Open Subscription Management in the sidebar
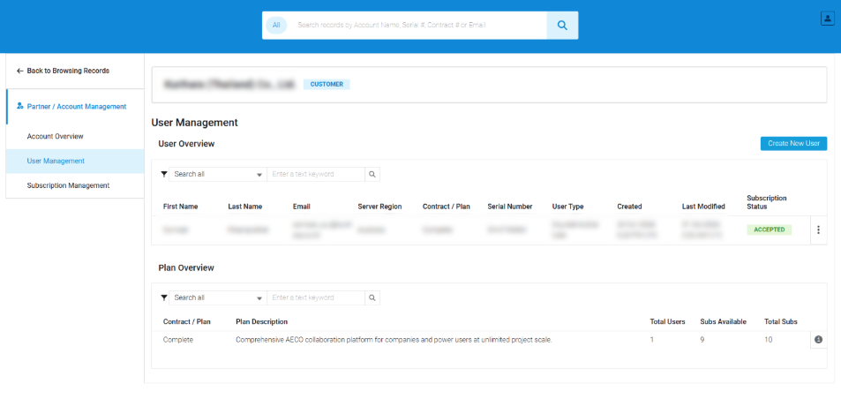Viewport: 841px width, 399px height. [68, 185]
